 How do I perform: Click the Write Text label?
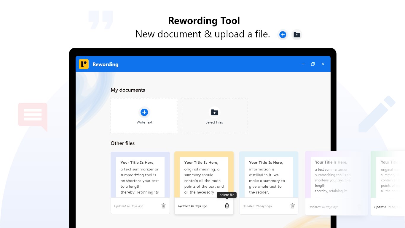(144, 122)
